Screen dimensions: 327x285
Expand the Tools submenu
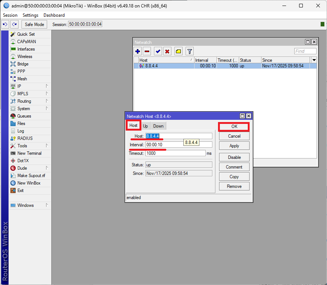pos(30,146)
